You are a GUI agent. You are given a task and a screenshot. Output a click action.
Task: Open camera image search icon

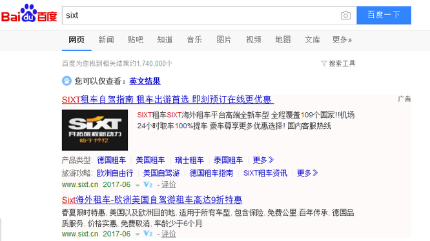coord(345,15)
